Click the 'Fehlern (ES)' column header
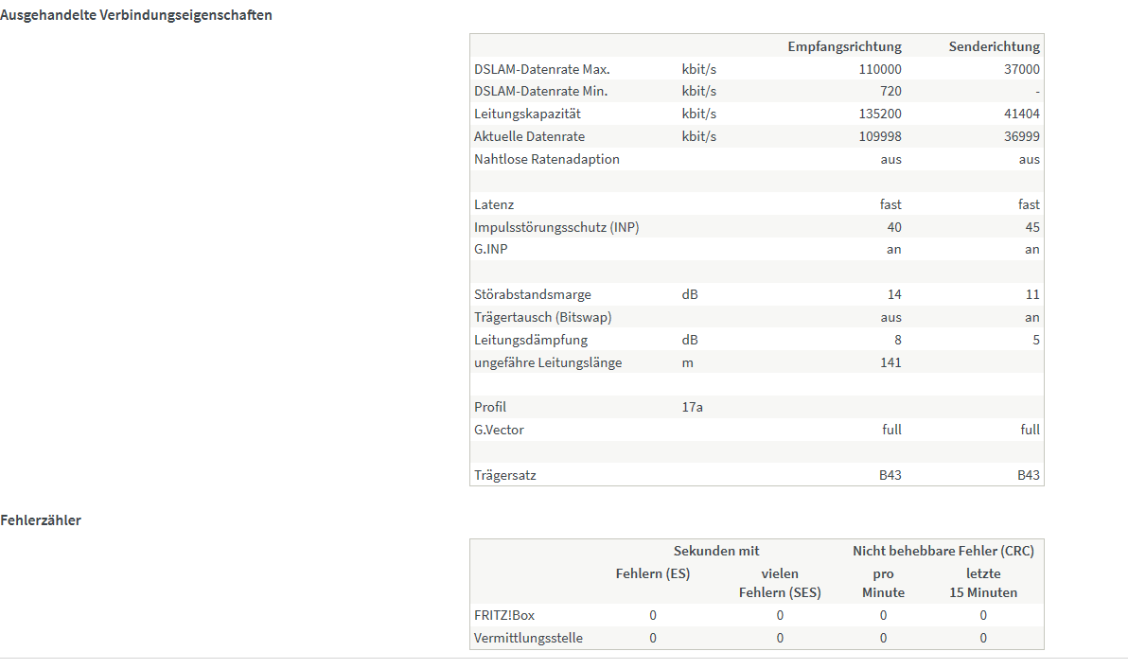This screenshot has height=669, width=1128. [x=653, y=574]
